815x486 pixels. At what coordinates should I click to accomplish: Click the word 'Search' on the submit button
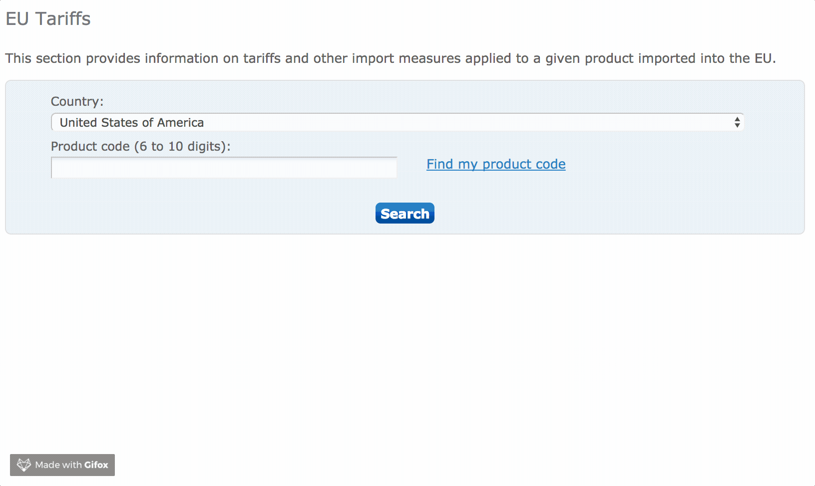click(405, 214)
